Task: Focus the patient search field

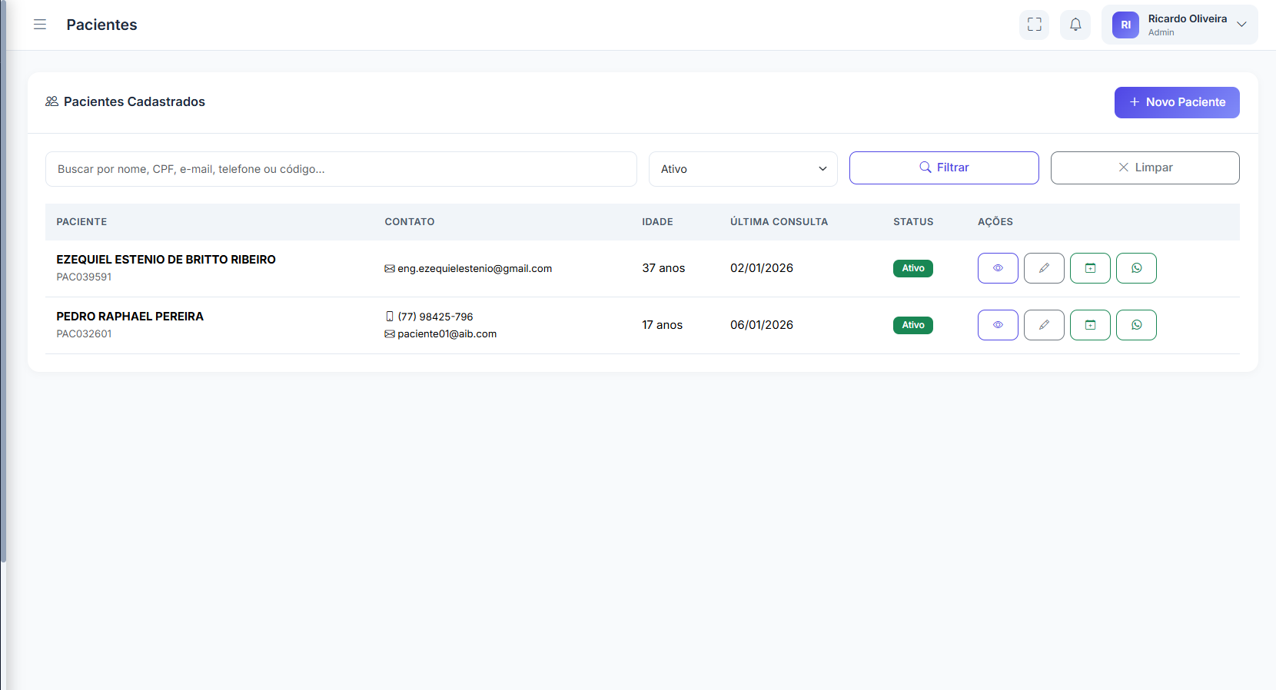Action: [341, 169]
